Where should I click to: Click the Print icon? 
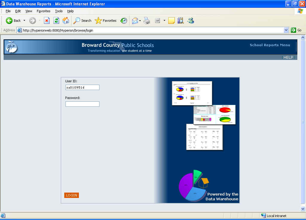click(147, 21)
